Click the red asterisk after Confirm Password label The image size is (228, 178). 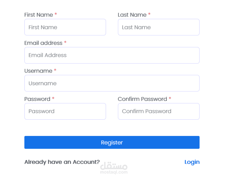[170, 98]
